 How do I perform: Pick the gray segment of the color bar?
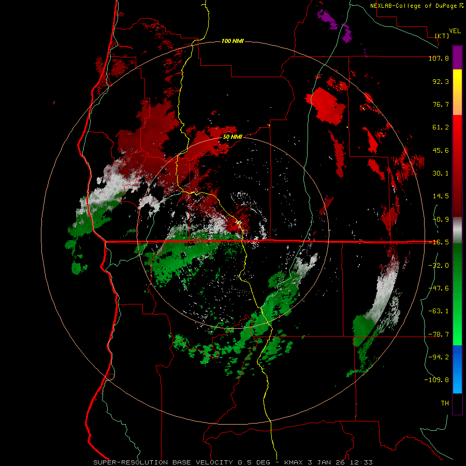457,230
